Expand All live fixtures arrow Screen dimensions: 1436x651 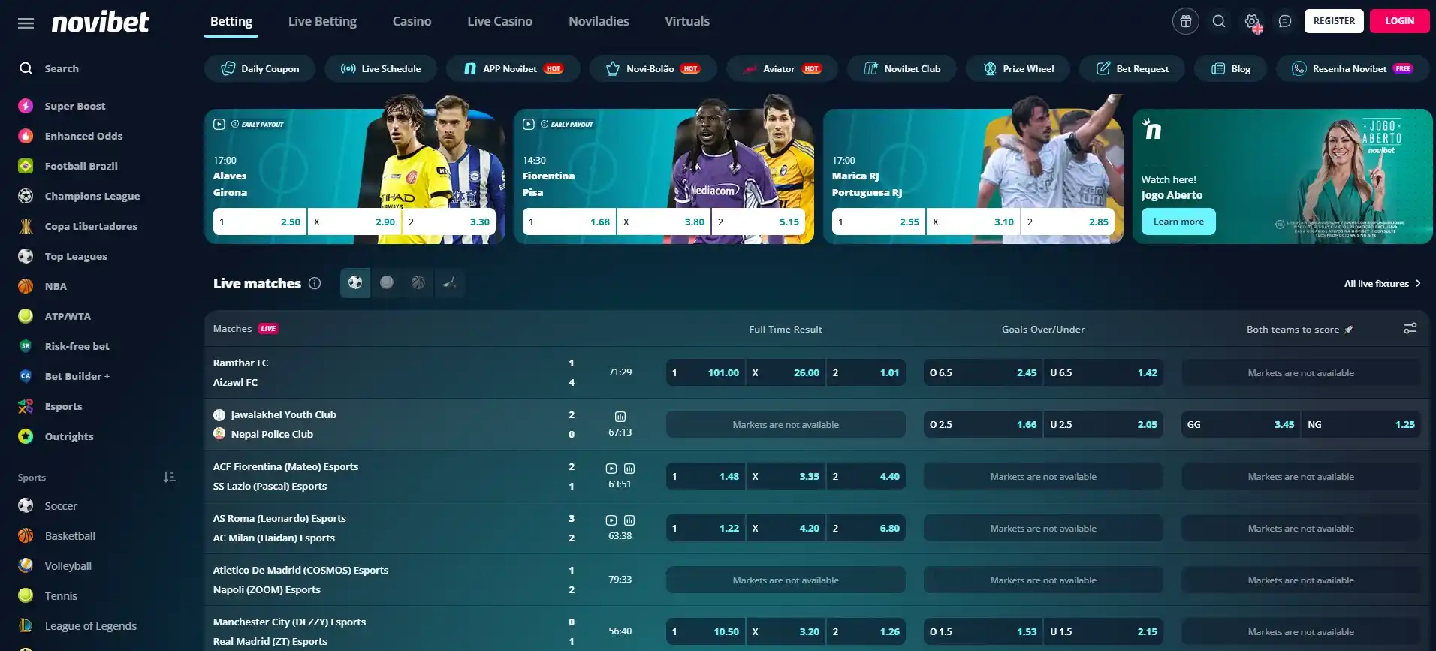[x=1417, y=283]
